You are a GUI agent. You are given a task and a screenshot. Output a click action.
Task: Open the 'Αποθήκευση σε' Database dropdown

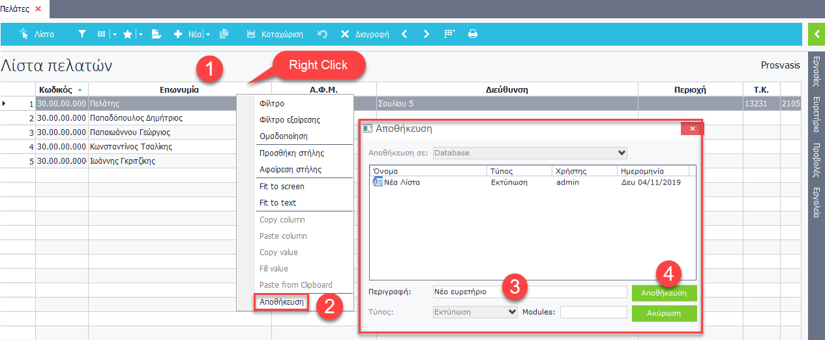point(530,153)
